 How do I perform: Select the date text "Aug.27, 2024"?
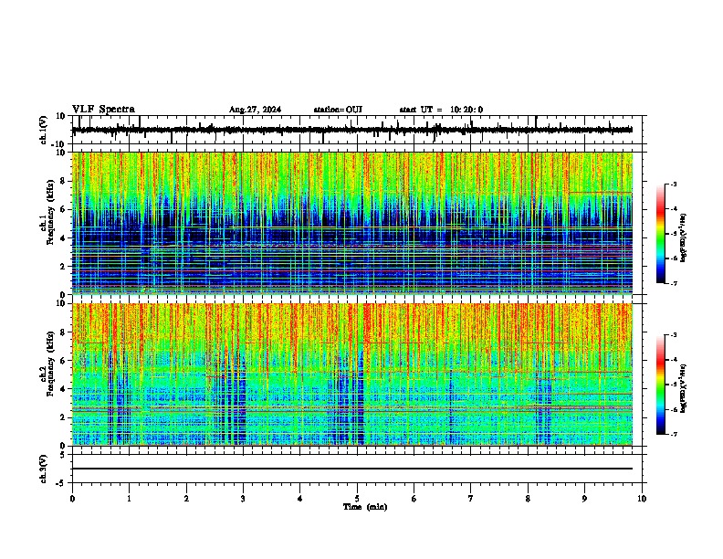pyautogui.click(x=255, y=110)
